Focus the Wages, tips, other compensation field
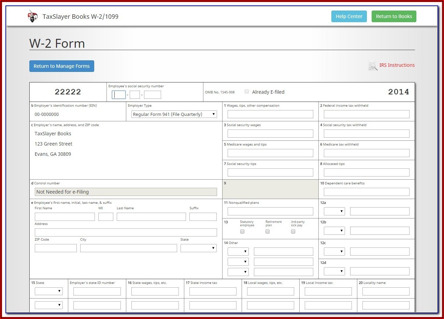This screenshot has width=444, height=319. click(270, 114)
